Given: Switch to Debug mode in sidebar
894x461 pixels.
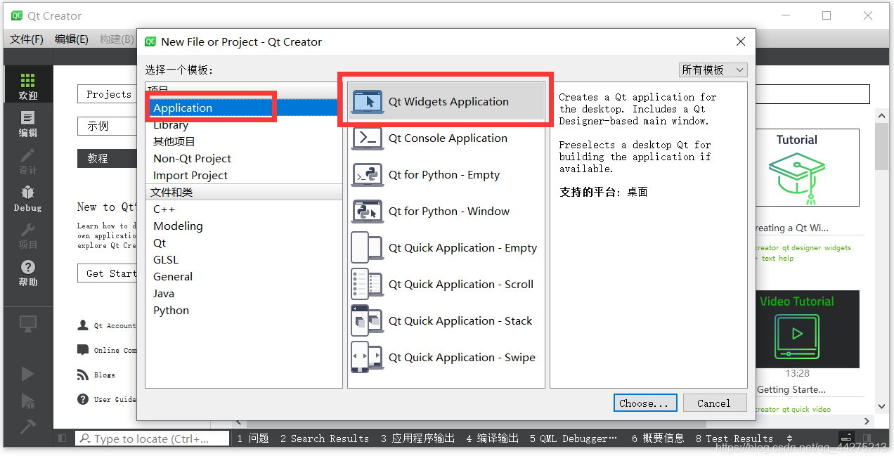Looking at the screenshot, I should click(28, 198).
